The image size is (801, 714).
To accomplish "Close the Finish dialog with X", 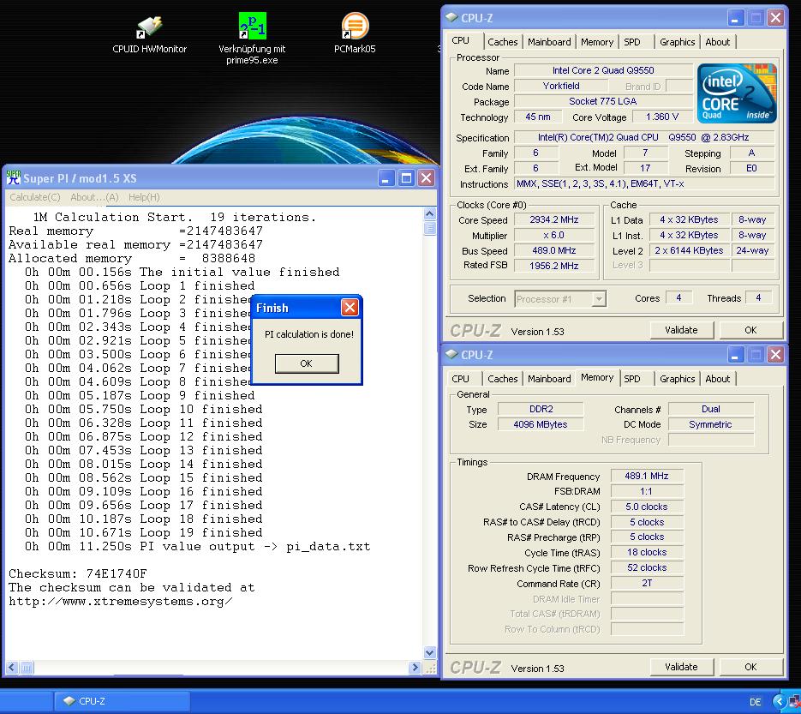I will 350,308.
